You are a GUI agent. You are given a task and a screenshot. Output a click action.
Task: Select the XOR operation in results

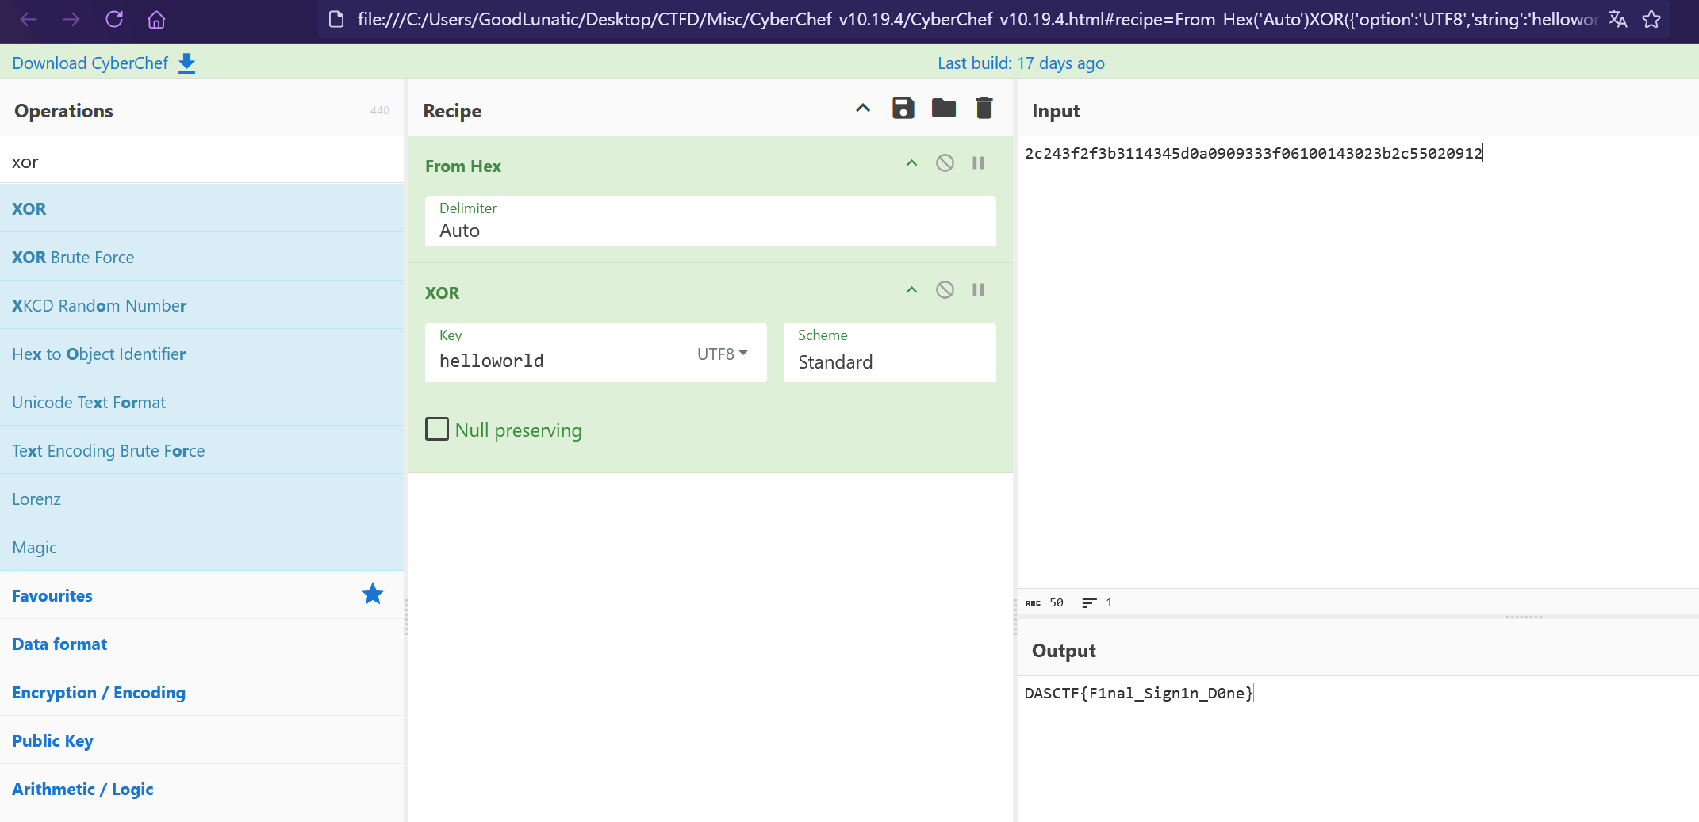click(x=202, y=208)
